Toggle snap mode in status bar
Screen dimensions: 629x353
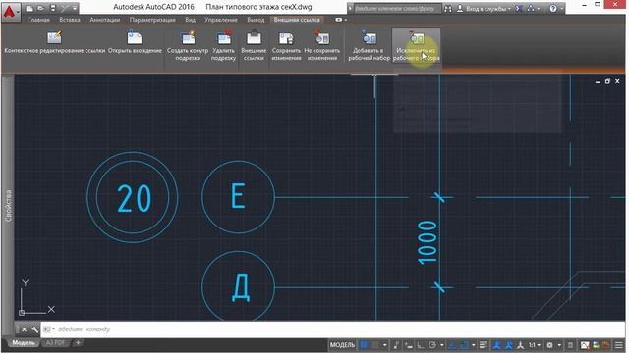(374, 345)
